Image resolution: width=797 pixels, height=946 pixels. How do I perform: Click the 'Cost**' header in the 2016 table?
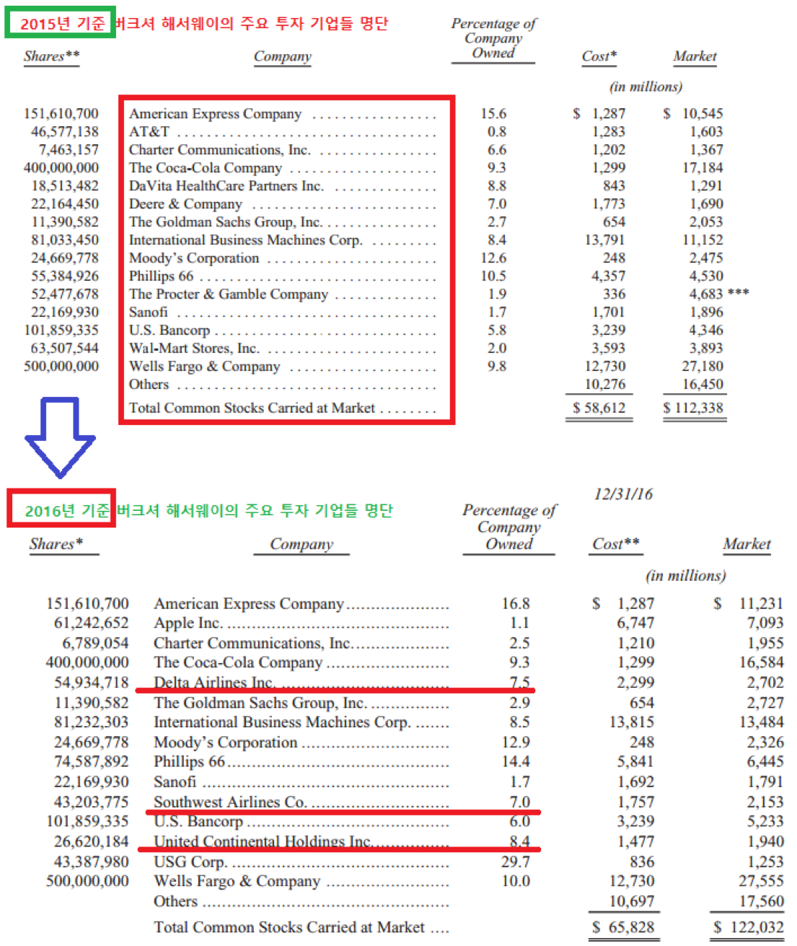click(615, 544)
